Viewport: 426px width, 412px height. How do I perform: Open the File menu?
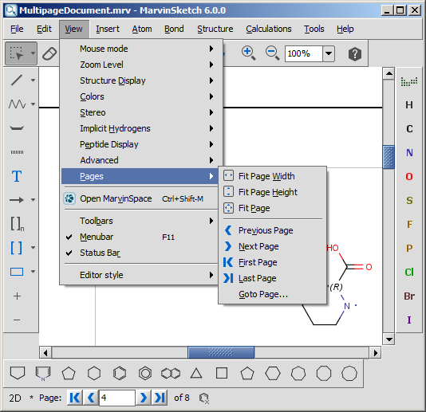pyautogui.click(x=17, y=29)
